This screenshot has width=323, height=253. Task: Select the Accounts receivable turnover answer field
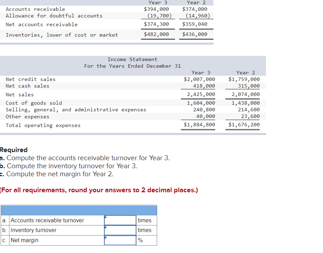click(120, 220)
